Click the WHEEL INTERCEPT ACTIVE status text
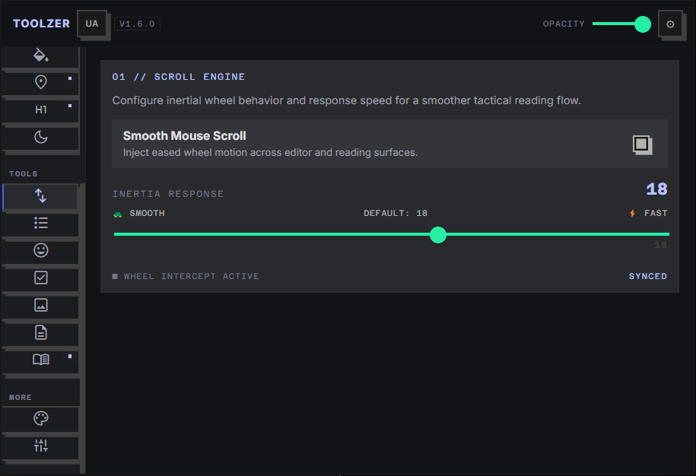Screen dimensions: 696x476 (192, 276)
